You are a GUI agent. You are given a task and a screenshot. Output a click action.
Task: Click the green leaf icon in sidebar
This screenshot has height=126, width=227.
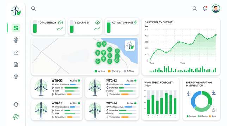coord(16,117)
